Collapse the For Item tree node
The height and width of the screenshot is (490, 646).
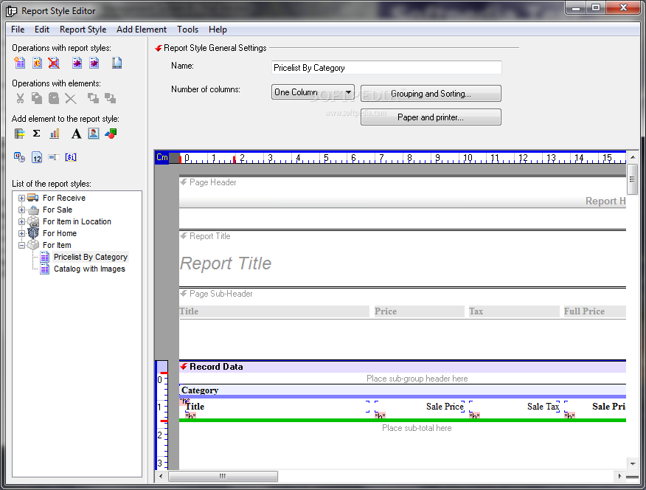(x=21, y=245)
